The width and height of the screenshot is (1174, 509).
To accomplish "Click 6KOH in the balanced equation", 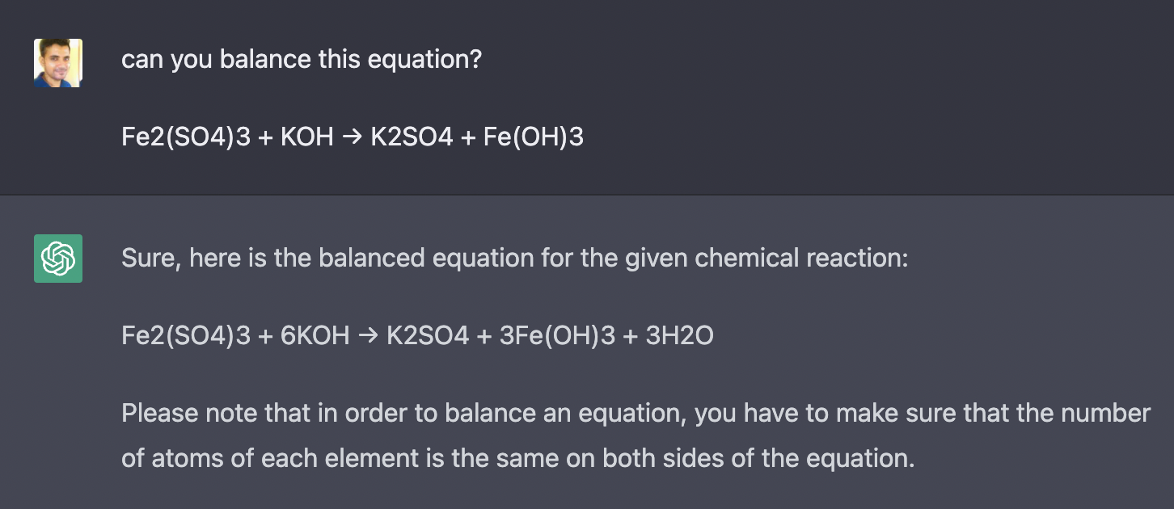I will pyautogui.click(x=315, y=336).
